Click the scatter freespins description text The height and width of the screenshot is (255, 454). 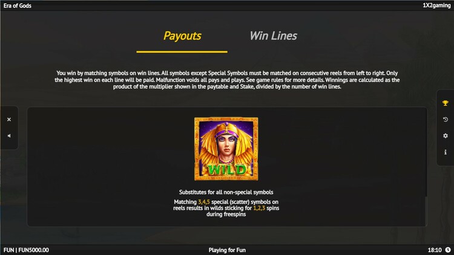226,208
